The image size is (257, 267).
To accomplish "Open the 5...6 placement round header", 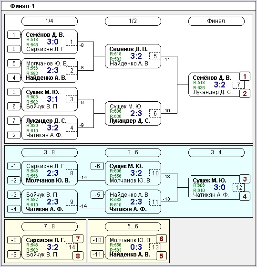I will (133, 226).
